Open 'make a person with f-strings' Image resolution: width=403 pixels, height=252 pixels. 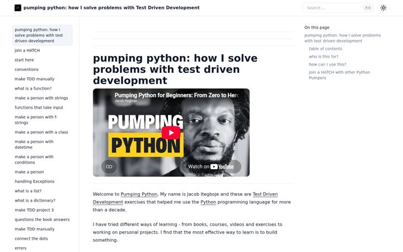(x=36, y=120)
